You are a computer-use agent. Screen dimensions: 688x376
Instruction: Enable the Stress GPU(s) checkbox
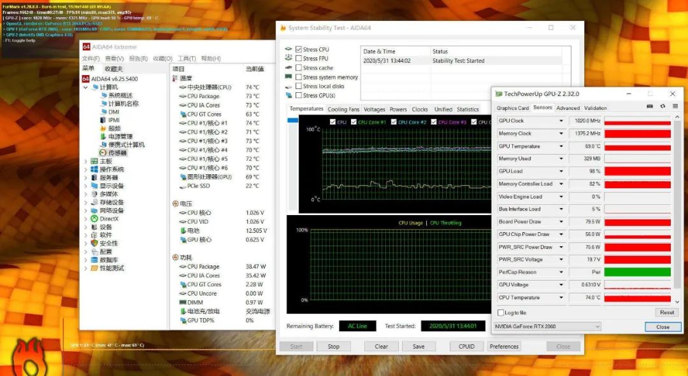tap(298, 95)
